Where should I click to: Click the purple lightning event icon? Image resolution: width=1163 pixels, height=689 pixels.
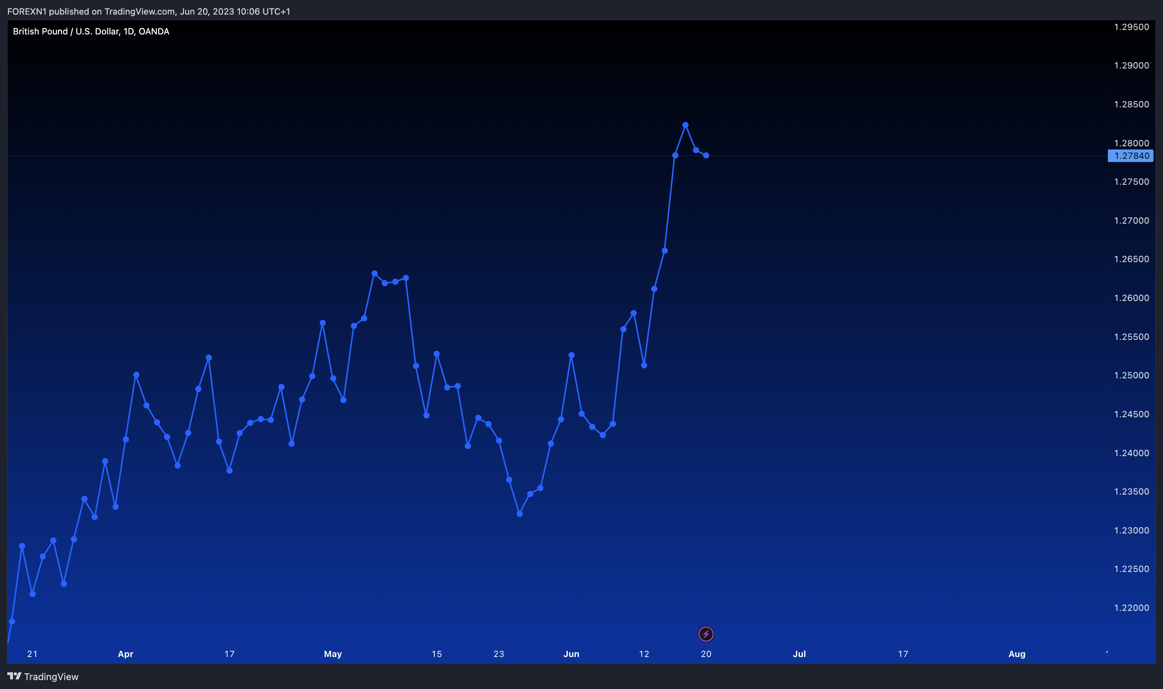(706, 634)
